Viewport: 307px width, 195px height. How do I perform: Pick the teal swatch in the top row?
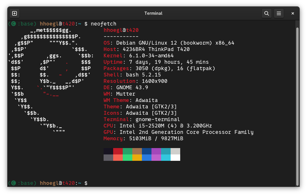coord(166,151)
